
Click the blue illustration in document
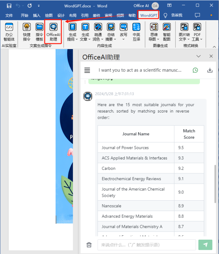pyautogui.click(x=64, y=136)
